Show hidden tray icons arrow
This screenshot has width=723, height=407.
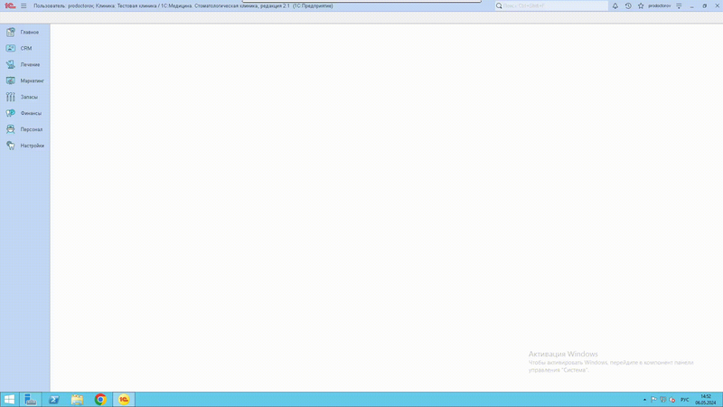pos(644,400)
